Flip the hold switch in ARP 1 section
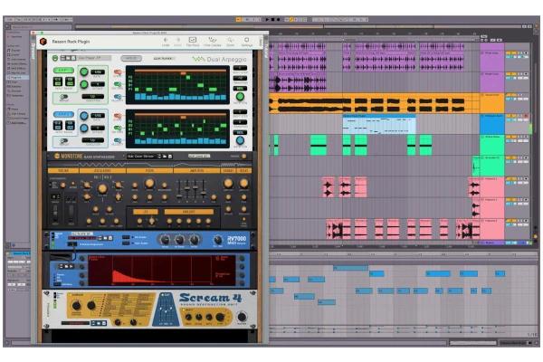The width and height of the screenshot is (543, 362). tap(63, 98)
